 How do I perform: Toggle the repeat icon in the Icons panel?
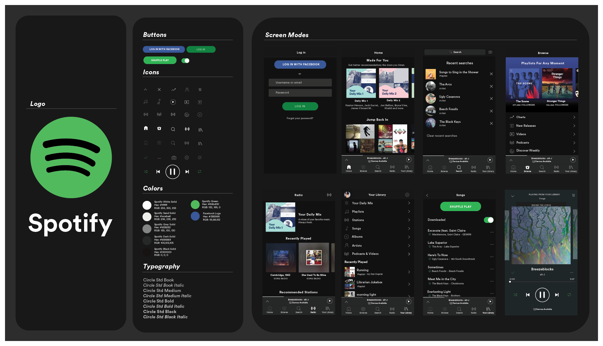[200, 172]
